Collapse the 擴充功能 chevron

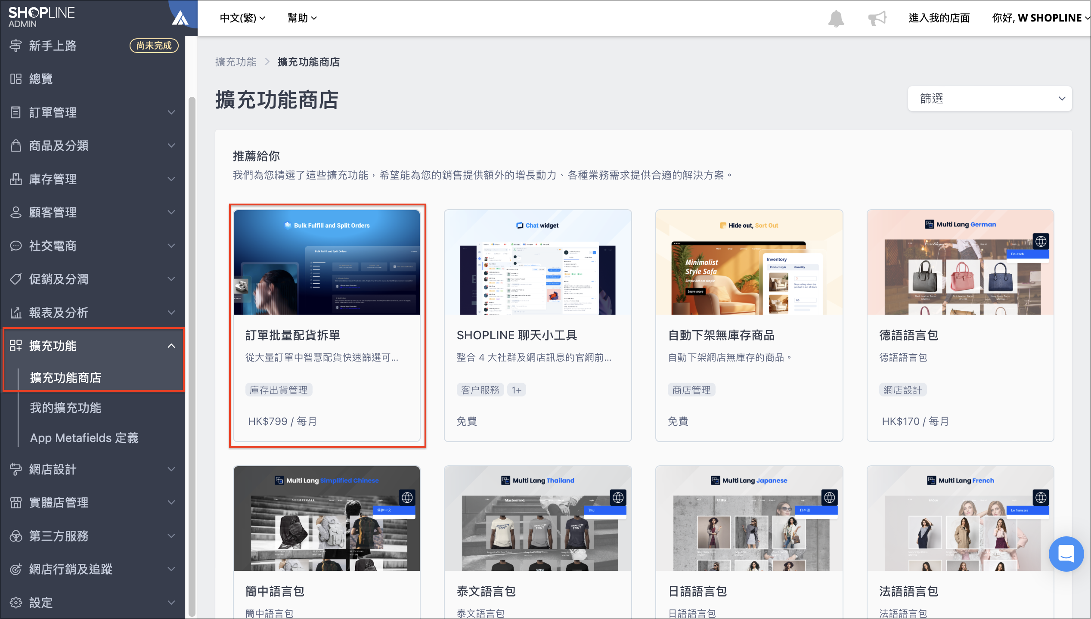pos(171,346)
